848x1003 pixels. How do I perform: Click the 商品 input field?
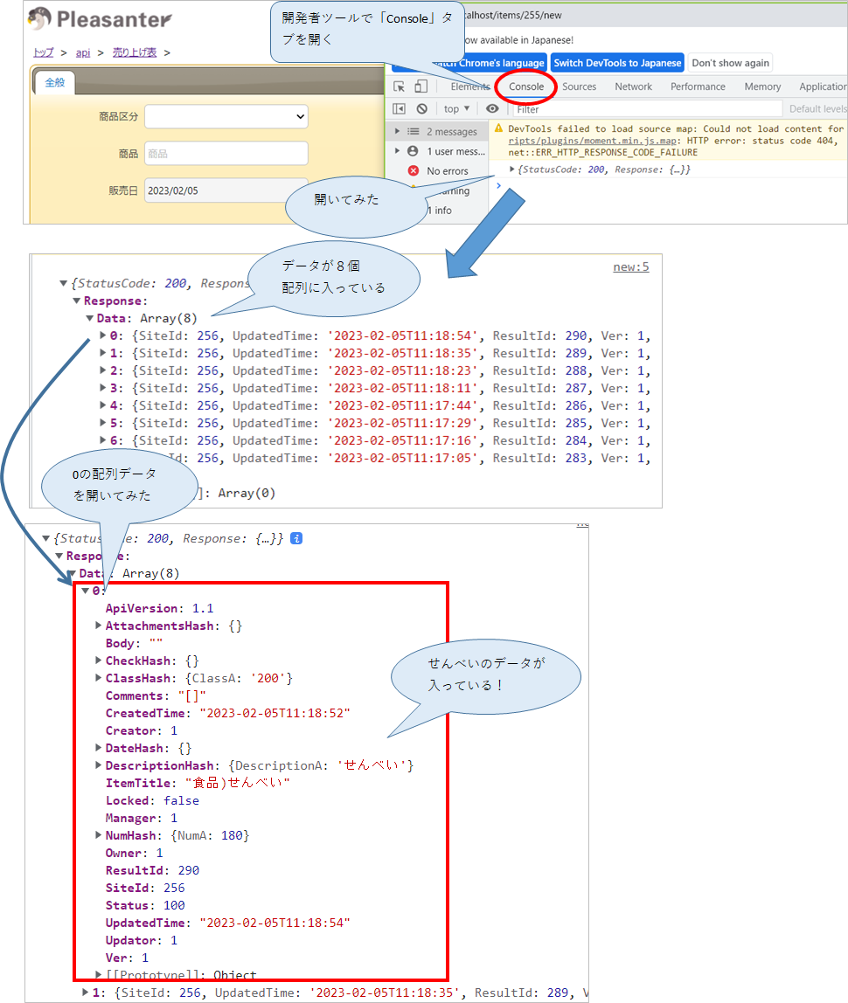pyautogui.click(x=226, y=153)
